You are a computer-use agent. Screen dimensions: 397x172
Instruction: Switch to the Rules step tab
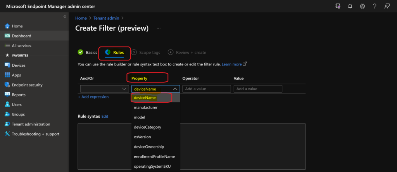click(x=115, y=53)
